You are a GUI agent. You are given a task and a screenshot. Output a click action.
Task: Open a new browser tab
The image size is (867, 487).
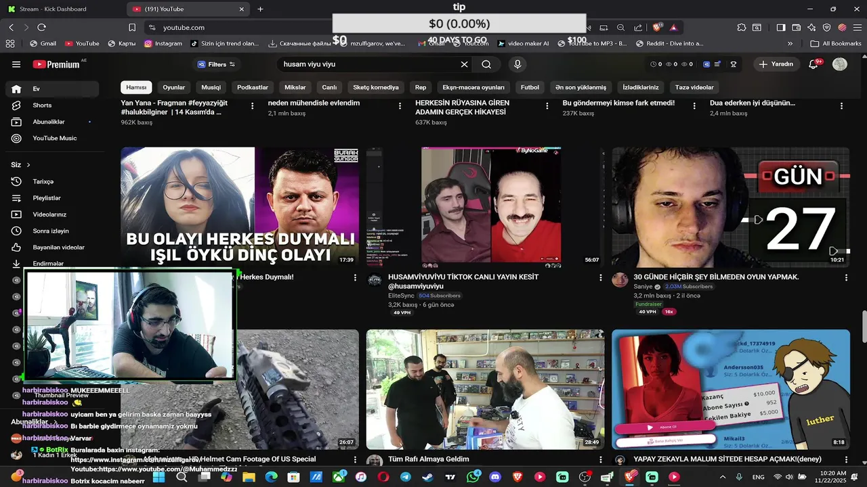[x=260, y=9]
